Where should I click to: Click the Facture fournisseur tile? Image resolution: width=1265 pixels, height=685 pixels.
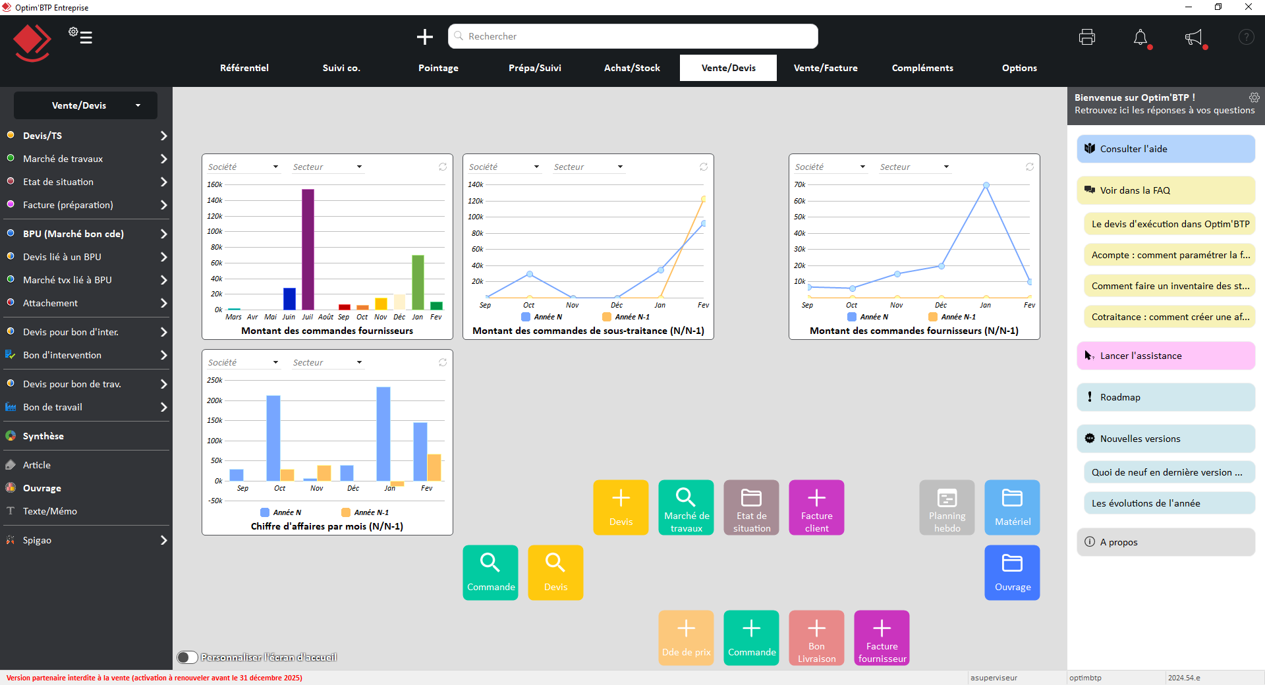(x=882, y=638)
